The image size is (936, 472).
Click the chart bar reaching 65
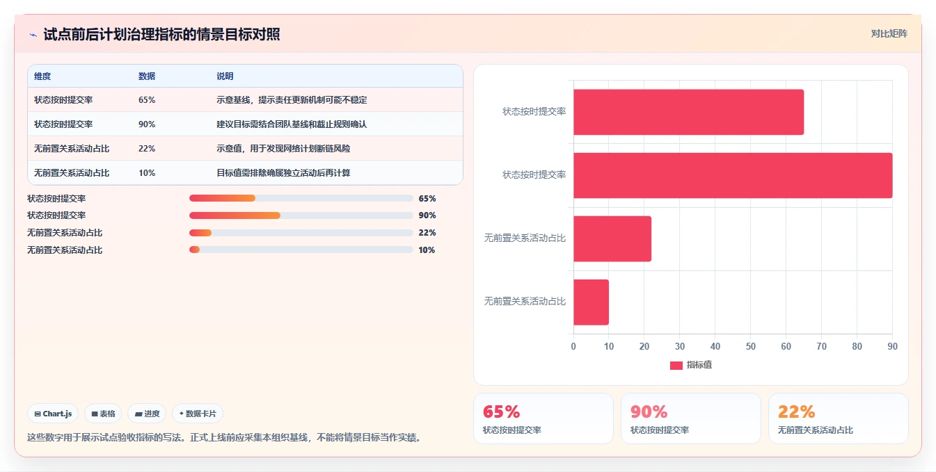tap(688, 112)
